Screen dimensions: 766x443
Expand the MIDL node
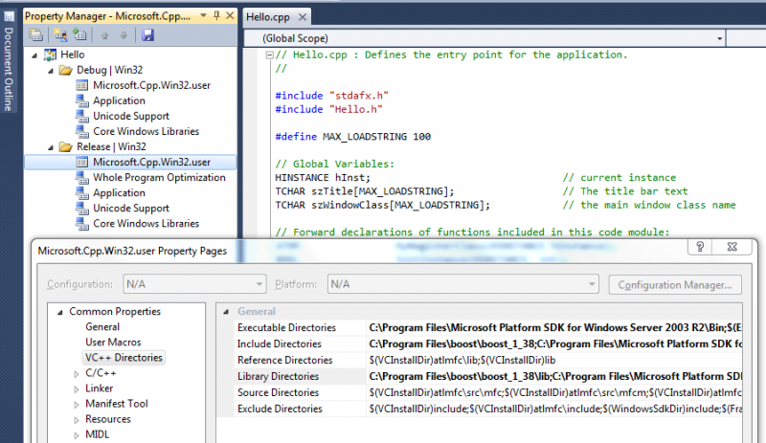click(77, 435)
